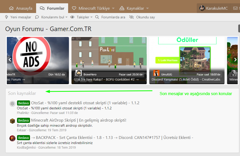
Task: Click the Bedava label on the AirDrop row
Action: coord(23,120)
